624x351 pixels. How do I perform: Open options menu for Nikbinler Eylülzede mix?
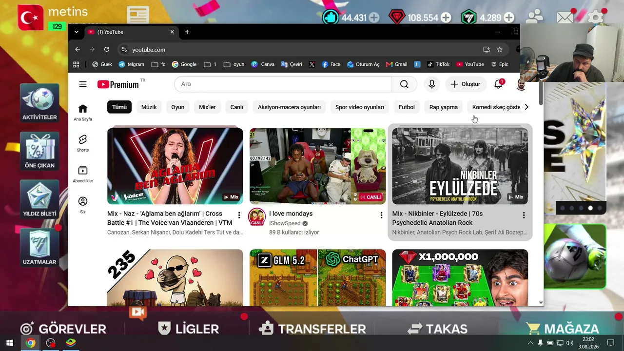(524, 215)
